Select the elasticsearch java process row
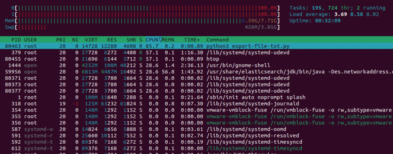393x154 pixels. [196, 72]
